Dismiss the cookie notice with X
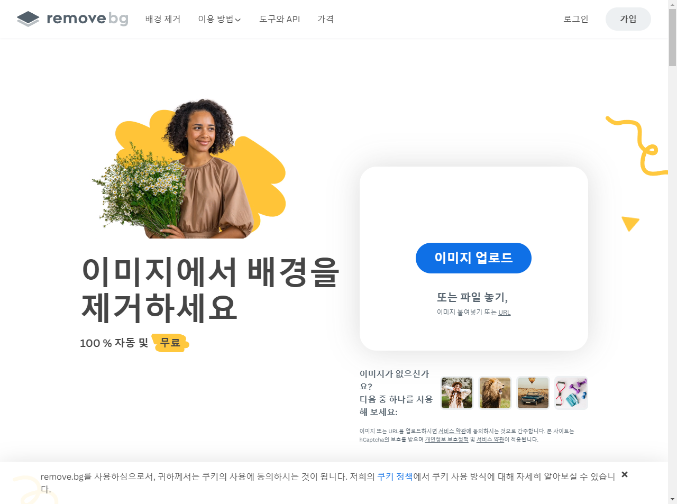677x504 pixels. (625, 474)
